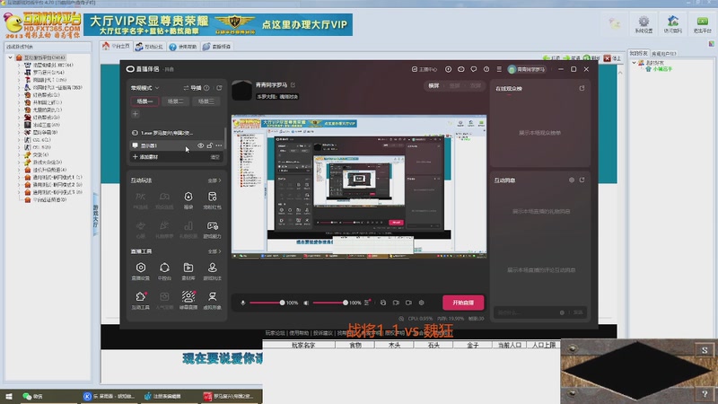
Task: Adjust the microphone volume slider
Action: coord(267,303)
